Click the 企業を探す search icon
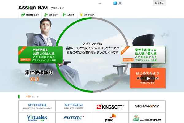The width and height of the screenshot is (184, 123). point(46,14)
